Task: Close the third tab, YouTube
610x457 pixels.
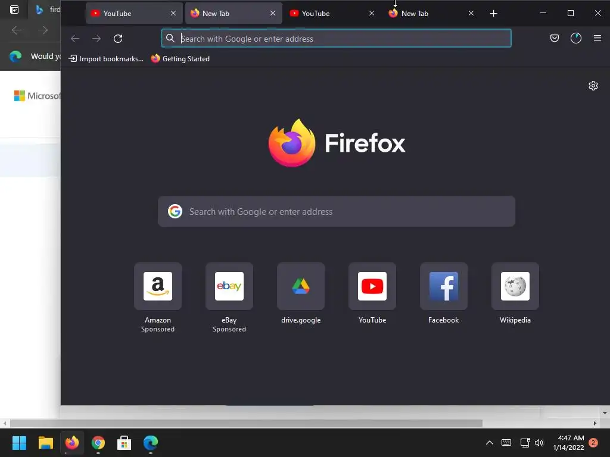Action: [372, 14]
